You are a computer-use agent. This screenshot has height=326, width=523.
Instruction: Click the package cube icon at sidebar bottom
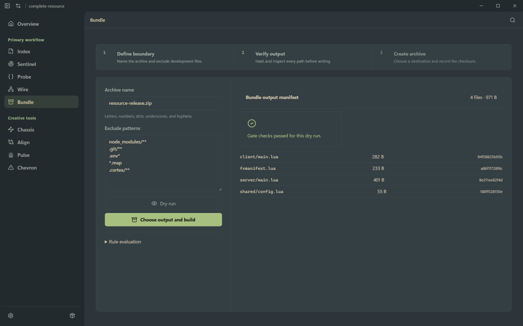coord(72,315)
